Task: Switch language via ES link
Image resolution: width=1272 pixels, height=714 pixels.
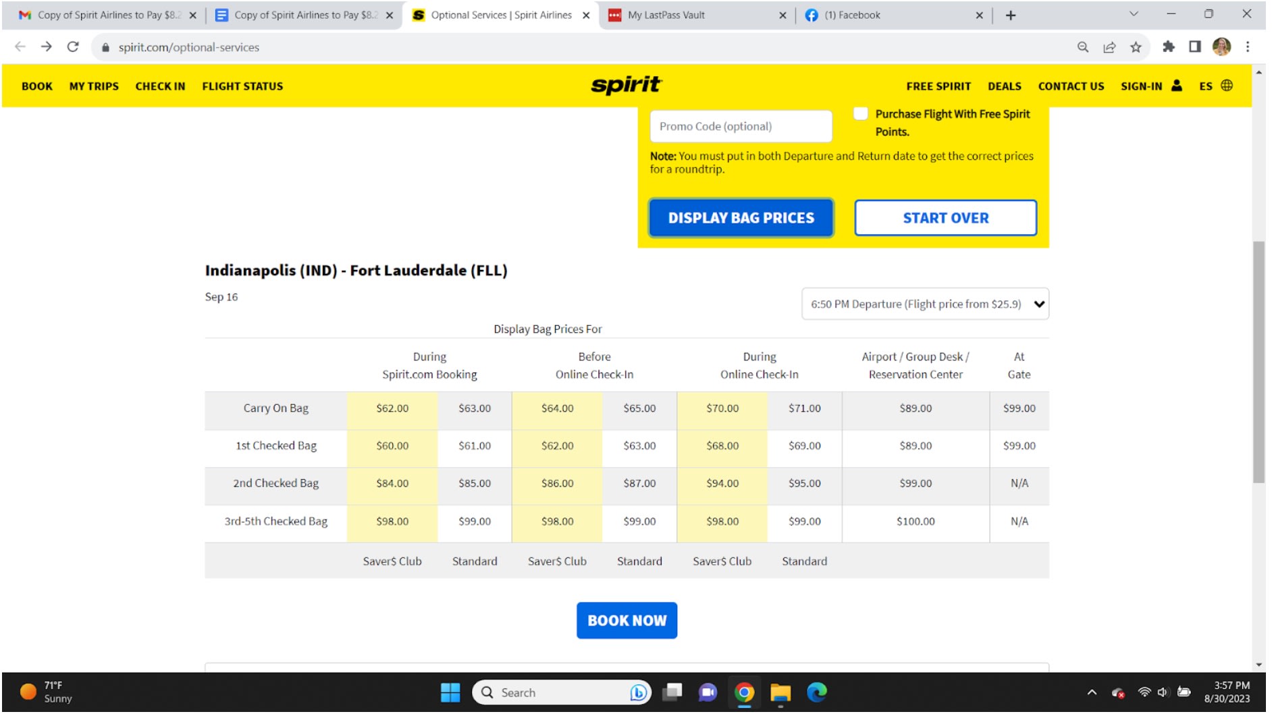Action: coord(1205,86)
